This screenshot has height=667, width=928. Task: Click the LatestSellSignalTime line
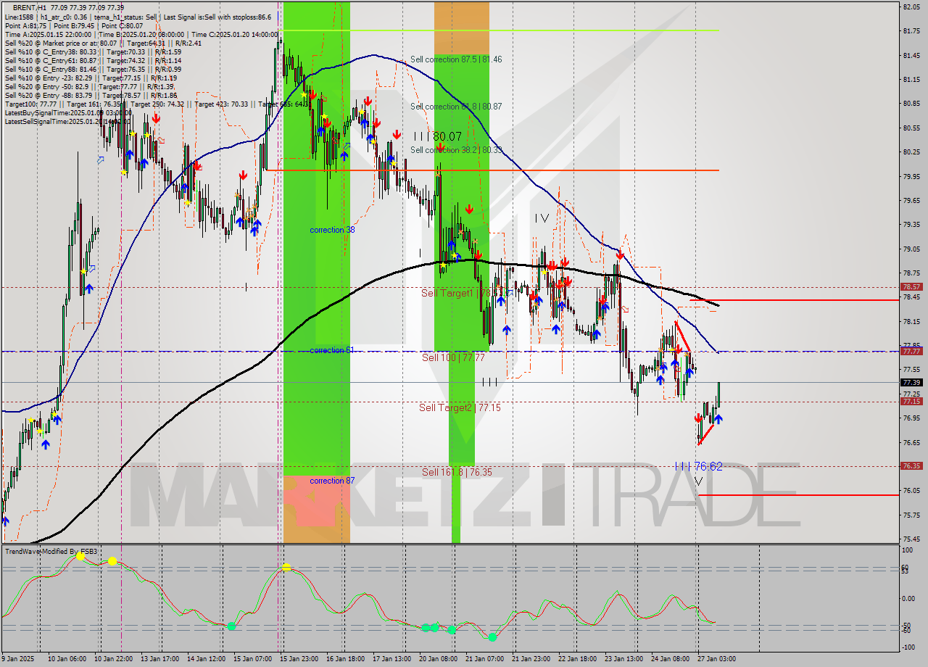pos(67,121)
